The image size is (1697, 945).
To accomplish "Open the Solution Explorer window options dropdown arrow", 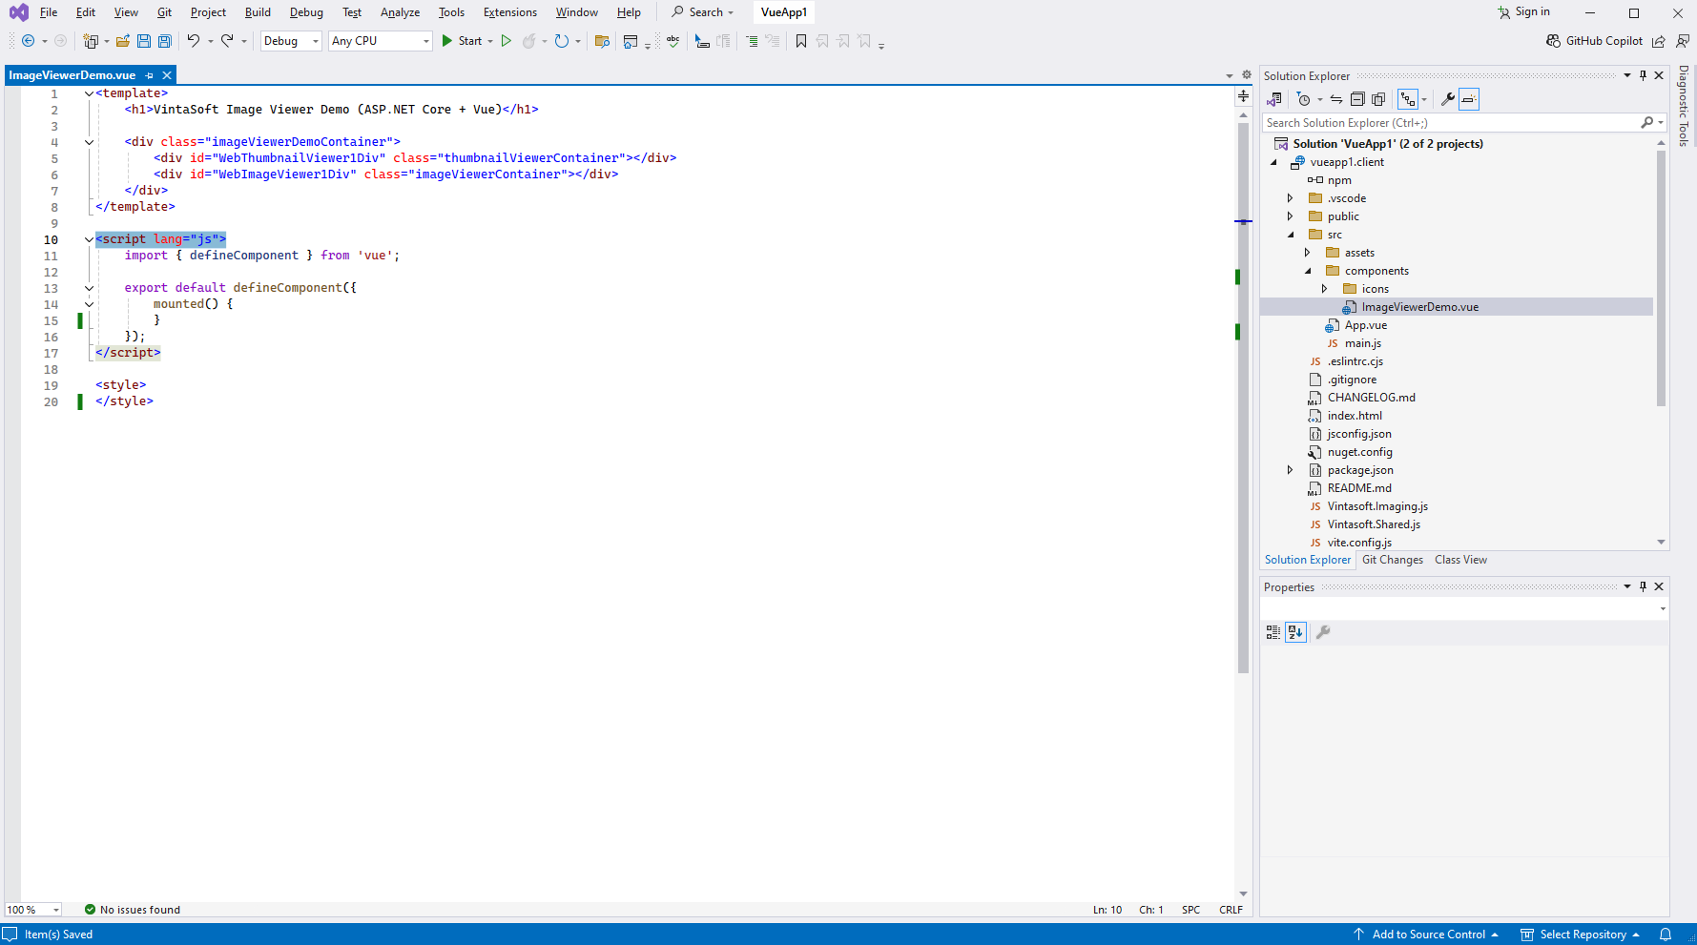I will pyautogui.click(x=1627, y=75).
